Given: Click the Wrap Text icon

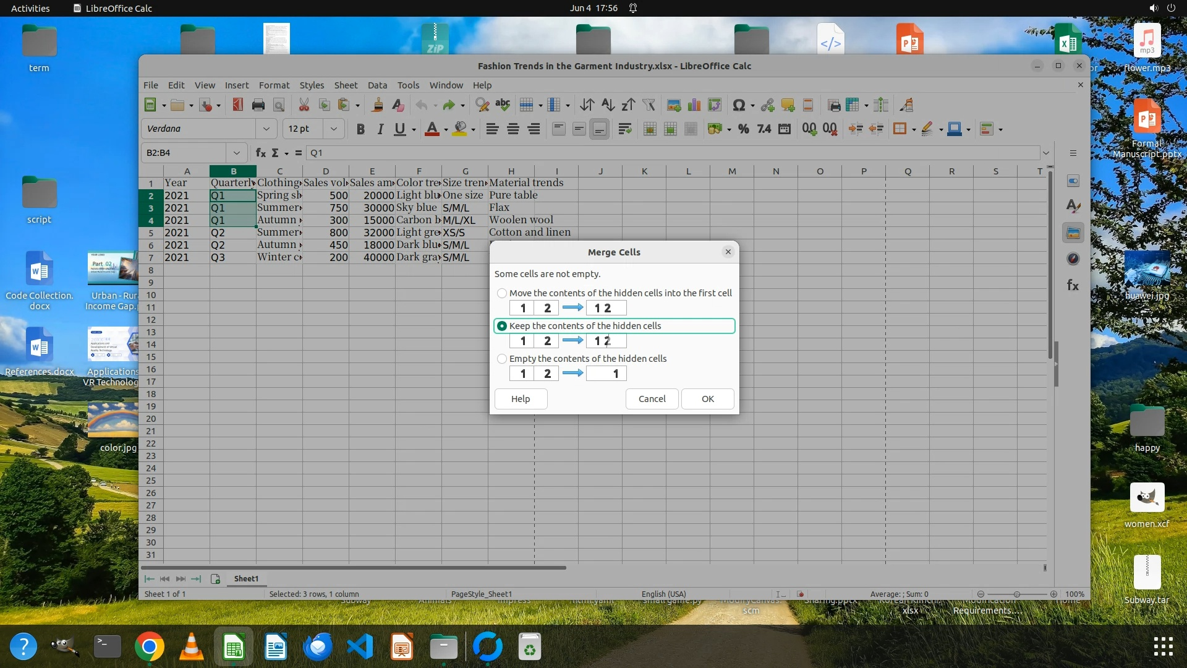Looking at the screenshot, I should point(624,129).
